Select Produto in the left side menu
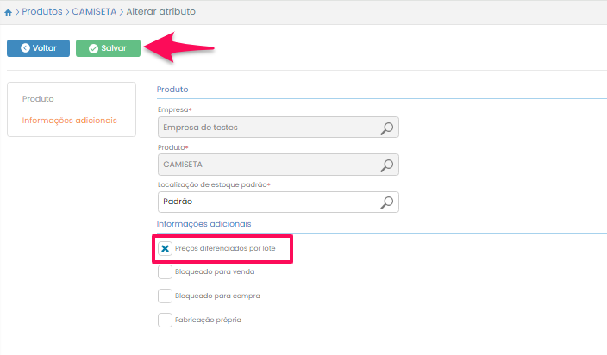607x355 pixels. coord(38,99)
